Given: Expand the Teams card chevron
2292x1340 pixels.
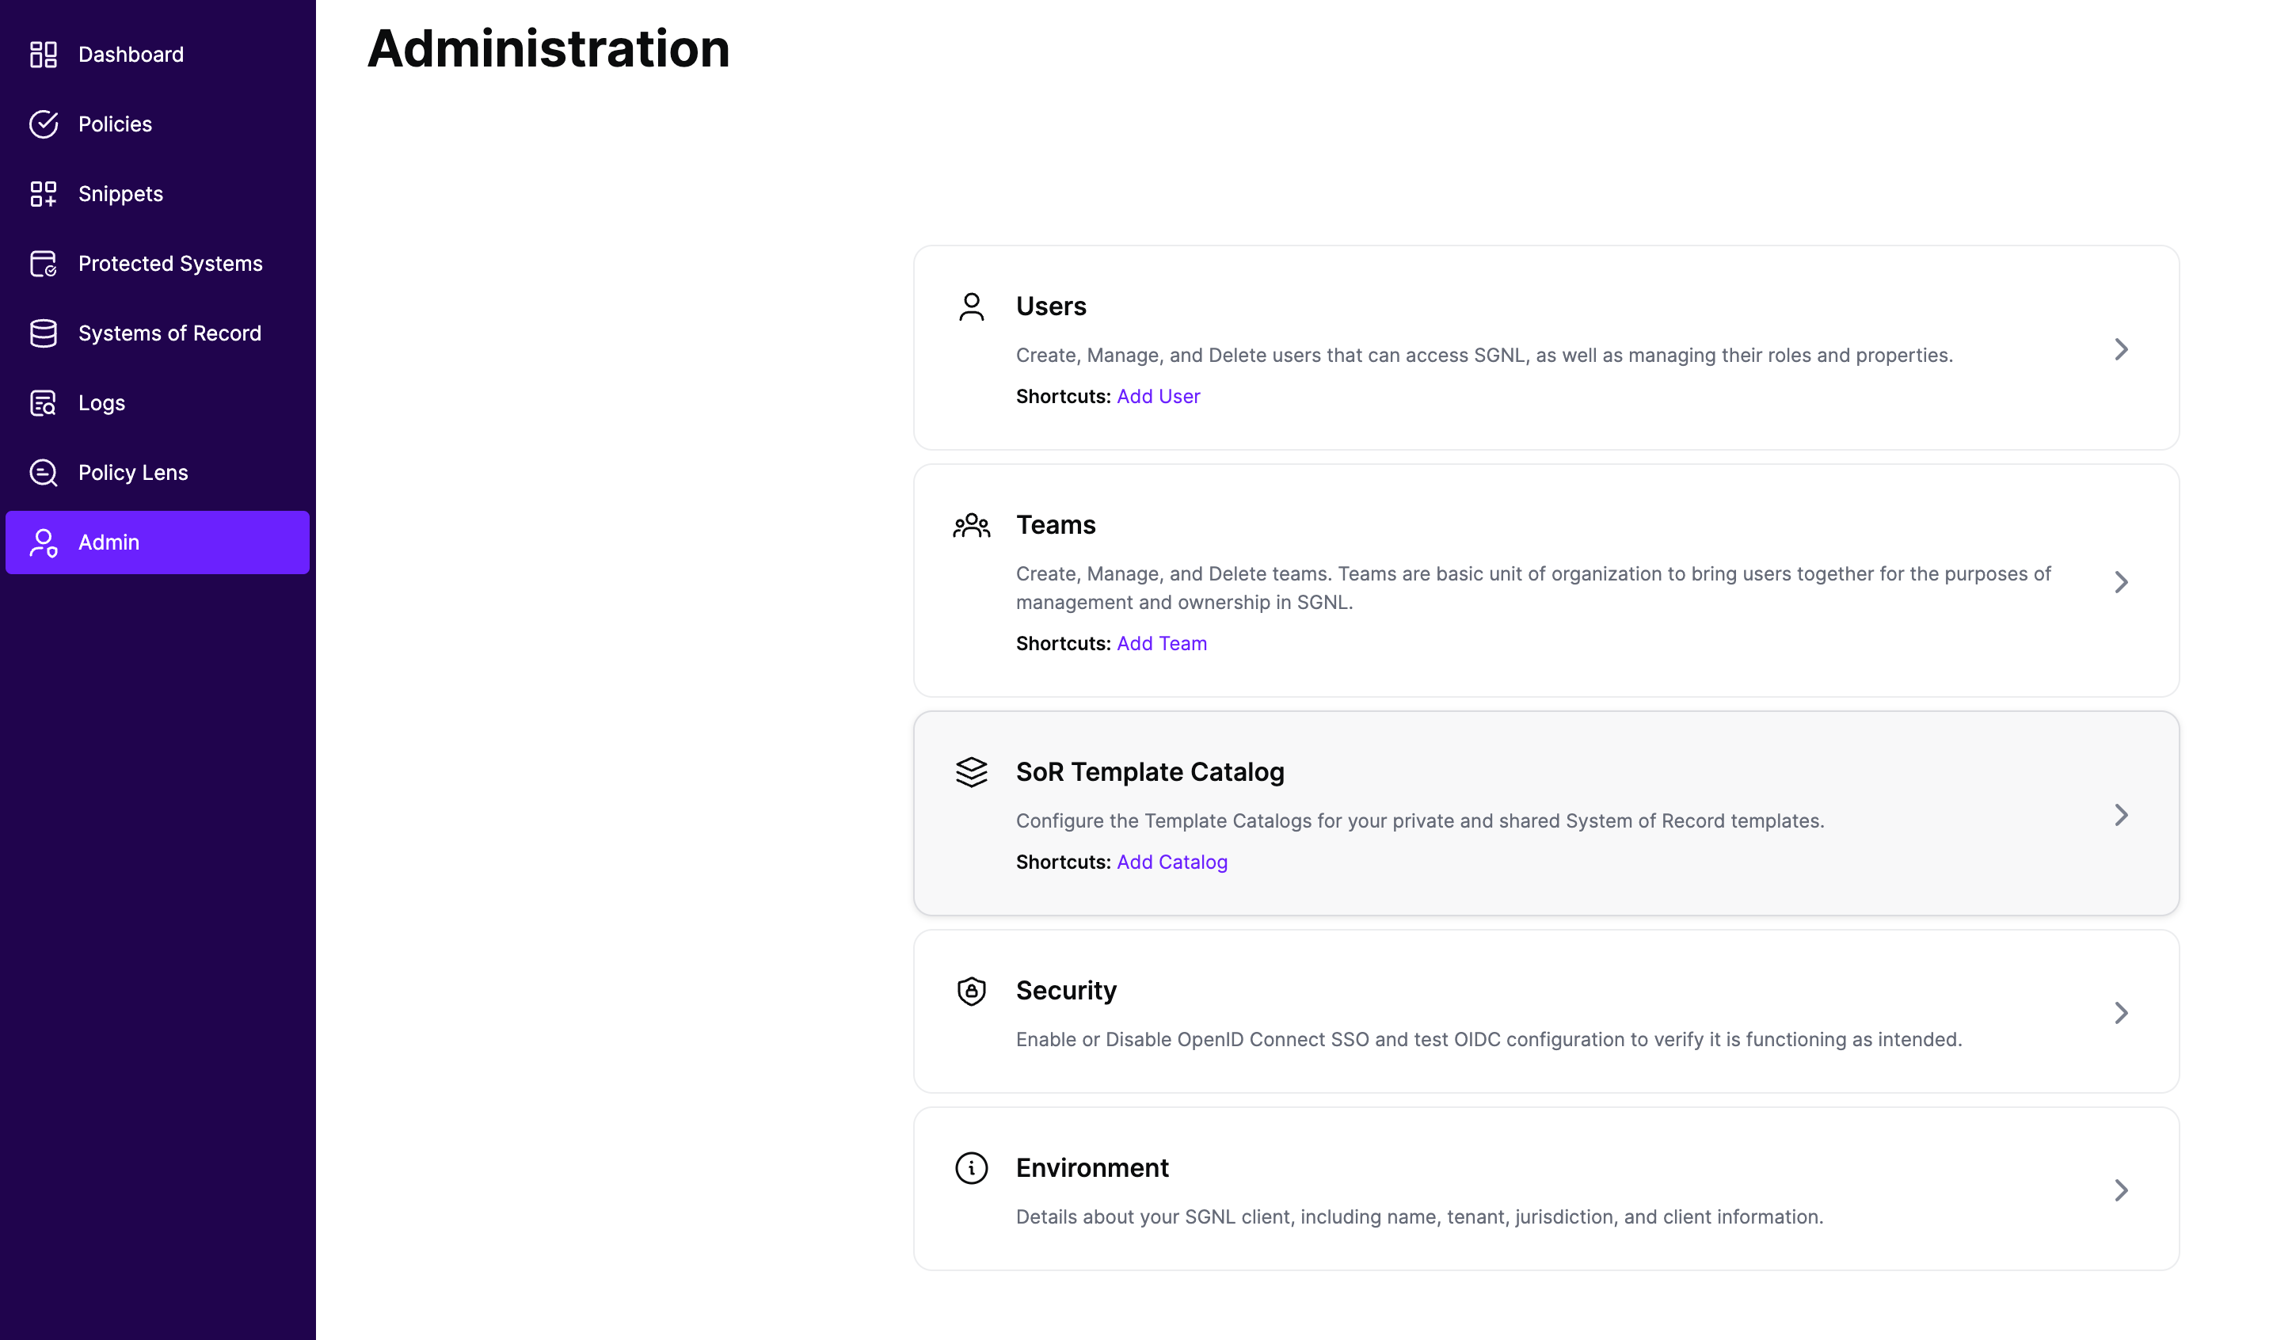Looking at the screenshot, I should [x=2121, y=582].
